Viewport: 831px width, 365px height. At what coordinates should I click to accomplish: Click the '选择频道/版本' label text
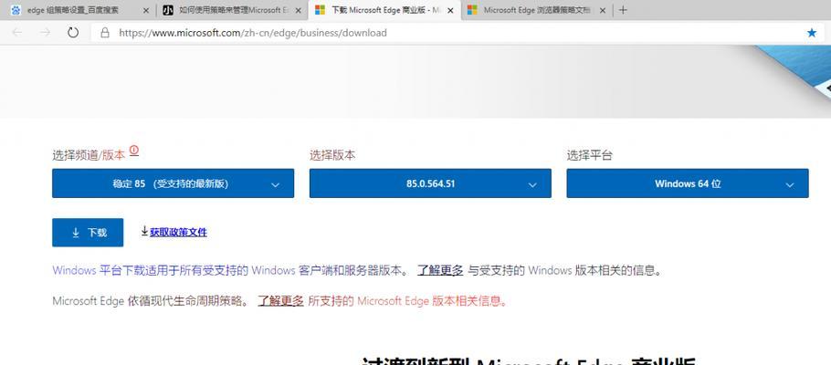coord(89,155)
